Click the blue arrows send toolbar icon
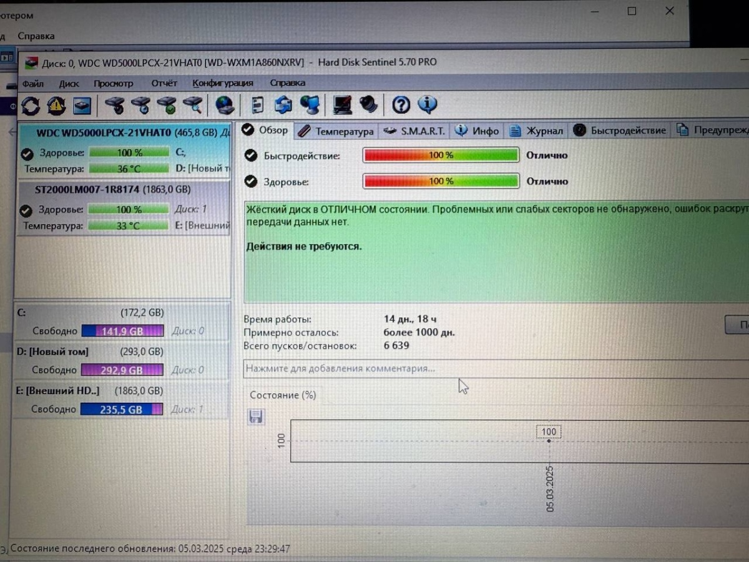 [x=283, y=105]
